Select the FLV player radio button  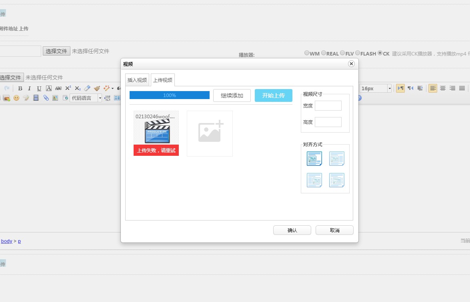[342, 53]
